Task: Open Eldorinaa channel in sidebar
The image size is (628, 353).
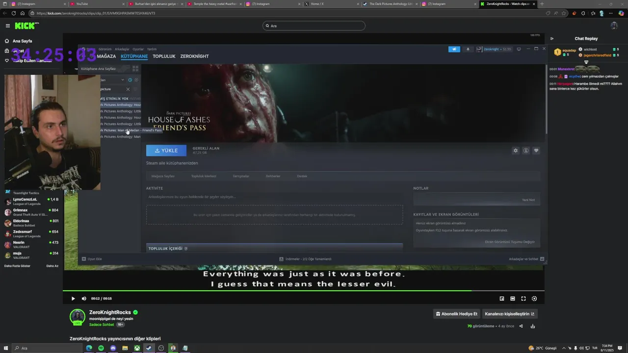Action: coord(31,223)
